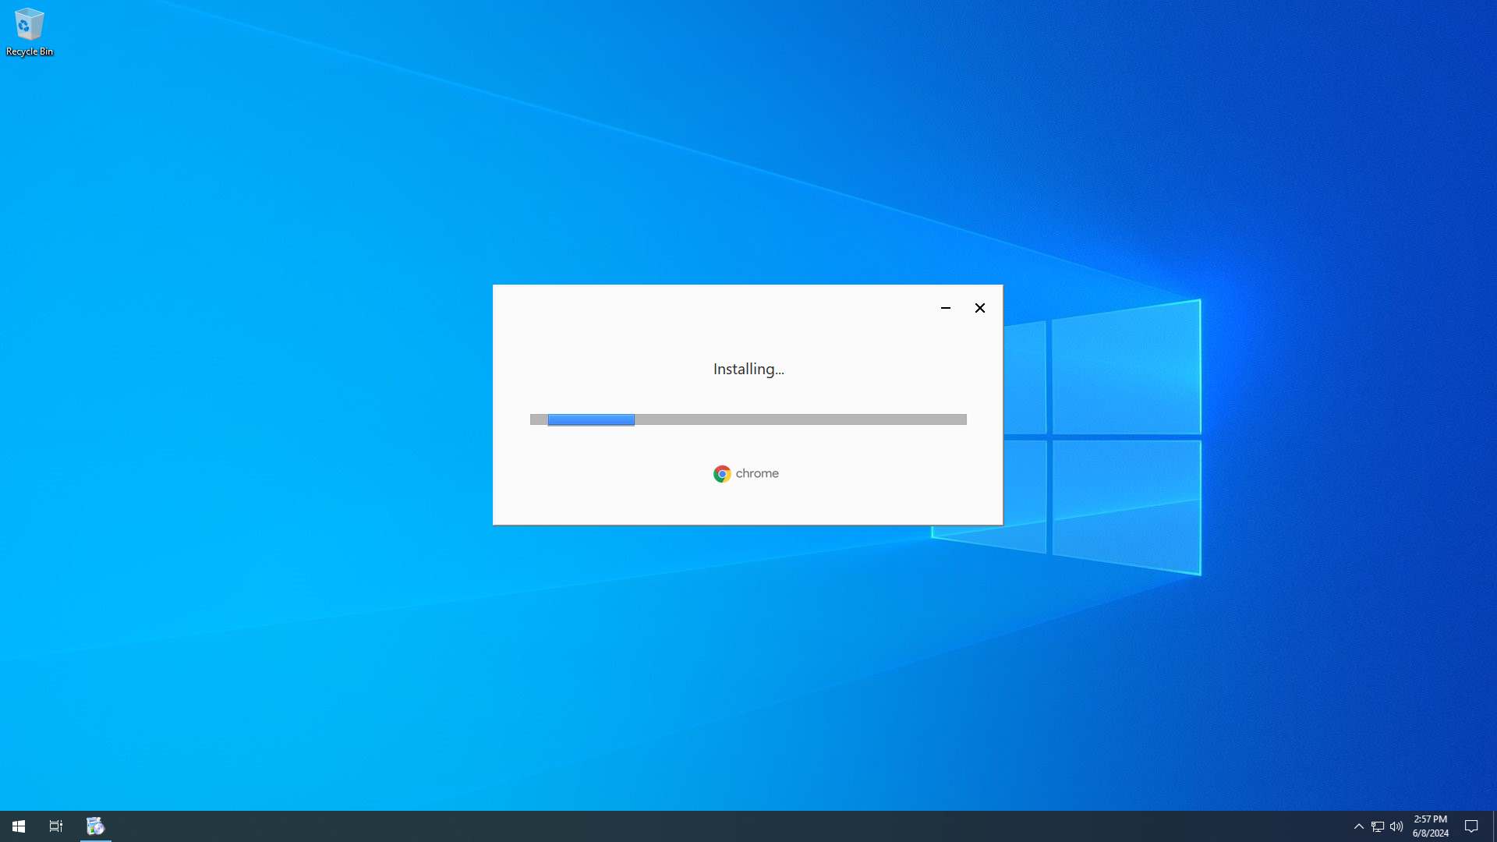Open the volume control tray icon

pyautogui.click(x=1396, y=826)
